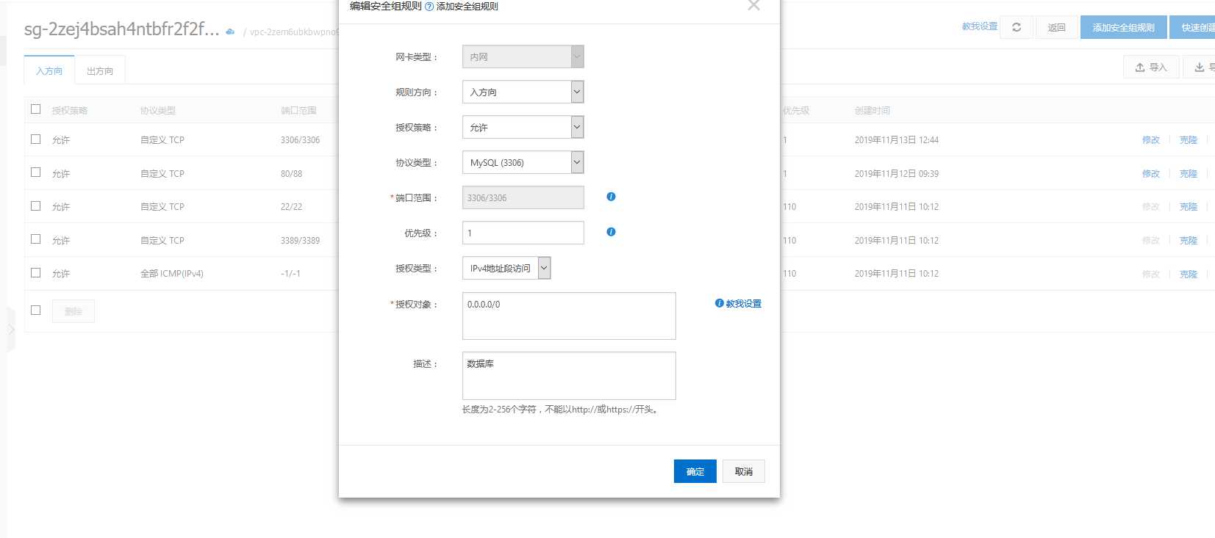Click the refresh icon button in header
The height and width of the screenshot is (538, 1215).
(1017, 27)
